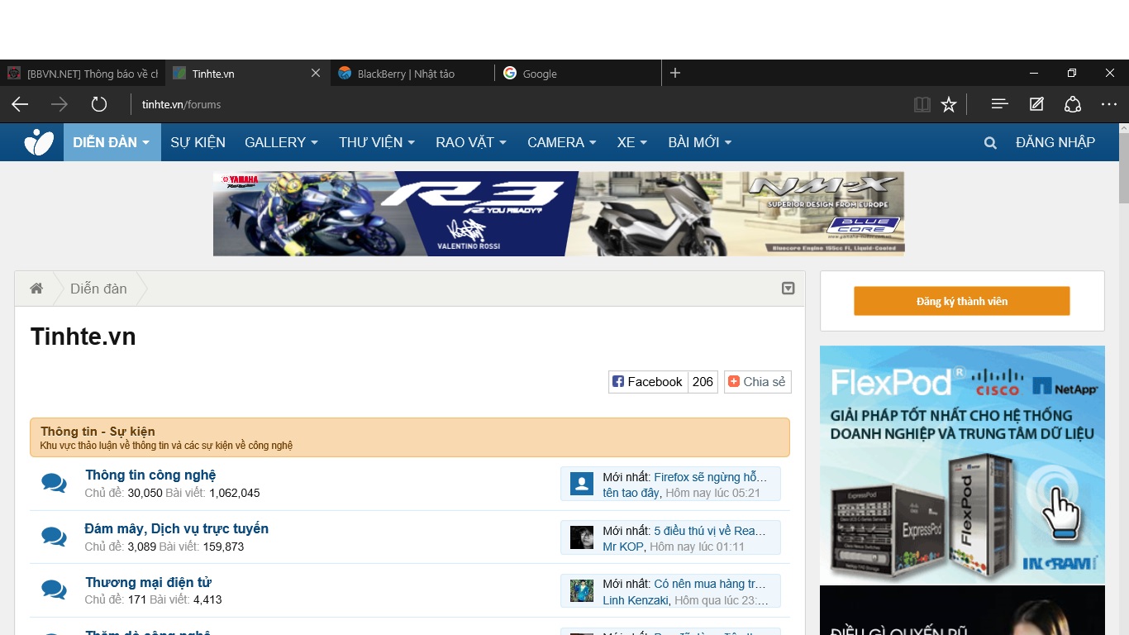Image resolution: width=1129 pixels, height=635 pixels.
Task: Open a new tab with plus icon
Action: tap(675, 73)
